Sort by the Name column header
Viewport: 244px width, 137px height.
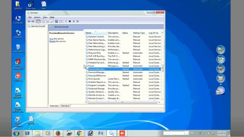(x=96, y=33)
